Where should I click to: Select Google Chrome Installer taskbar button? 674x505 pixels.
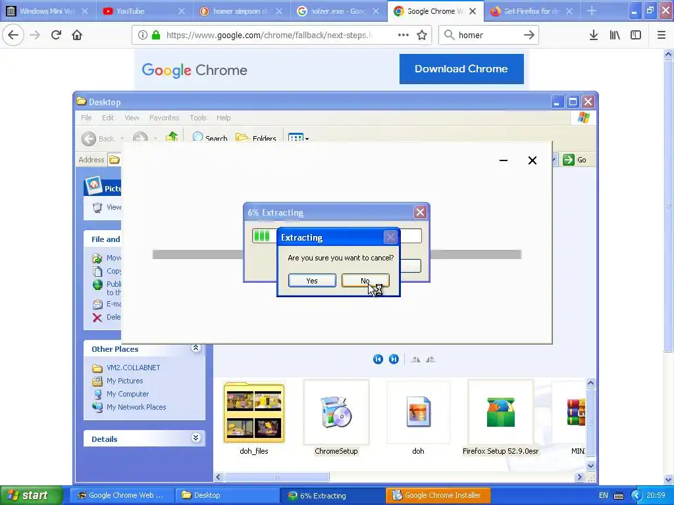pos(439,495)
